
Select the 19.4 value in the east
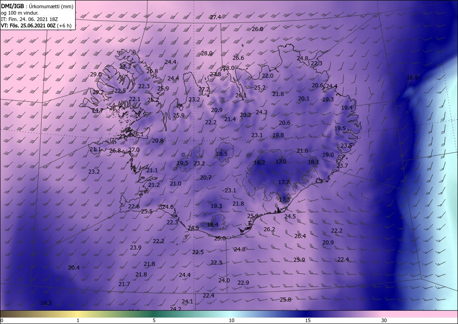pyautogui.click(x=347, y=108)
